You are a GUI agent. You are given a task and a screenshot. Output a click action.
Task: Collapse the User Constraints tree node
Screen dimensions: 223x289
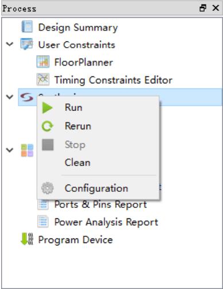point(10,44)
